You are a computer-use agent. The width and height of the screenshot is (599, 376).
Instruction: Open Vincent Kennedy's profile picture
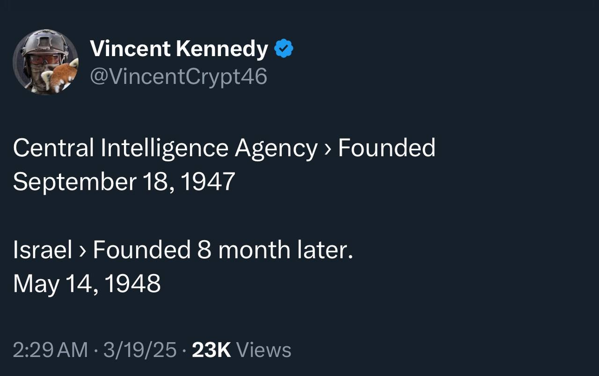coord(45,62)
